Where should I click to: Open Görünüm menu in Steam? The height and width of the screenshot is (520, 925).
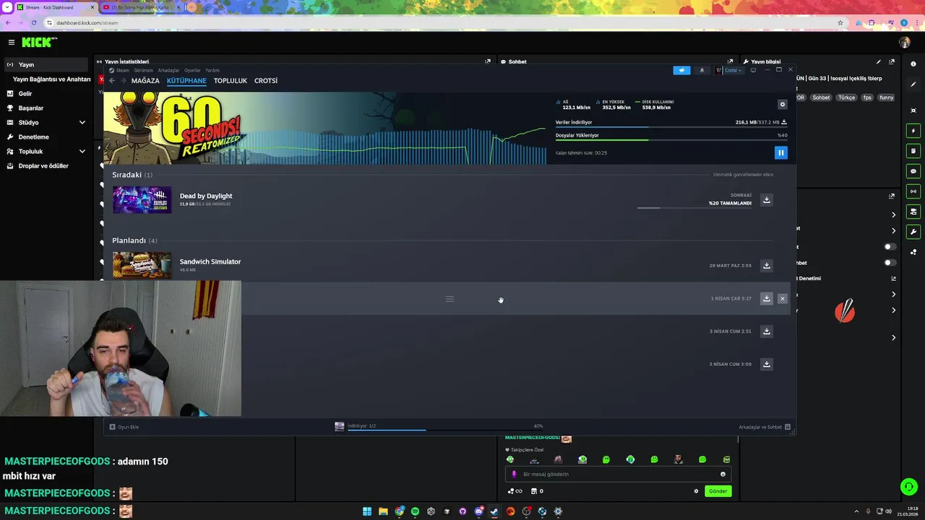(x=143, y=70)
